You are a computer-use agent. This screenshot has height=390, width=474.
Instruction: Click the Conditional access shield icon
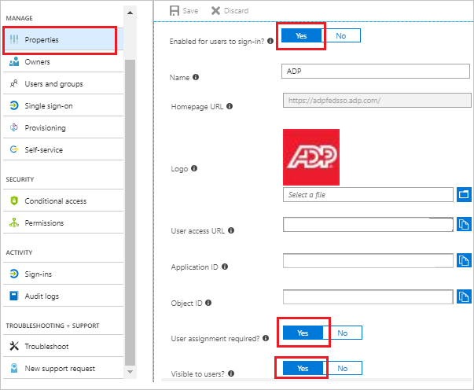[x=14, y=201]
